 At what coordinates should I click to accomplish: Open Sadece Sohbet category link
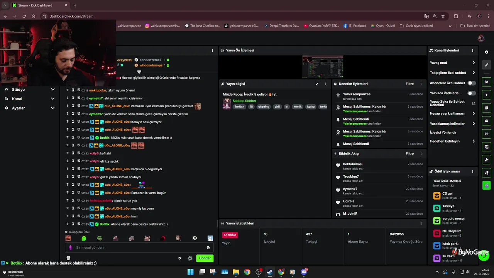[x=244, y=101]
